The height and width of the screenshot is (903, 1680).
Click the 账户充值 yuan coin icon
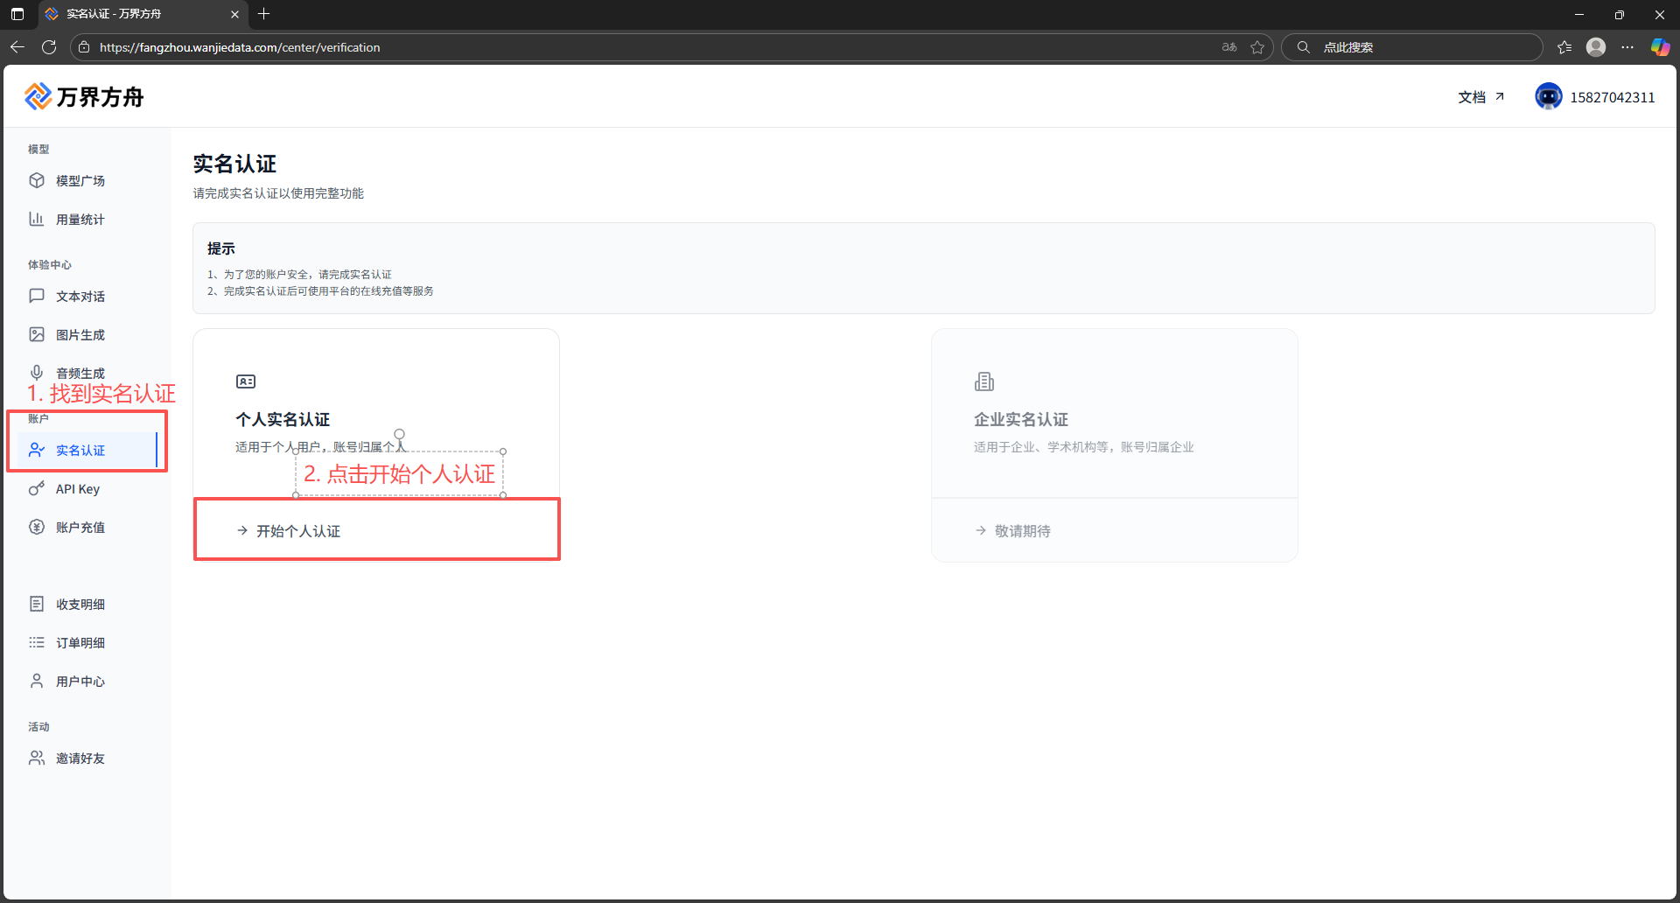pyautogui.click(x=37, y=528)
